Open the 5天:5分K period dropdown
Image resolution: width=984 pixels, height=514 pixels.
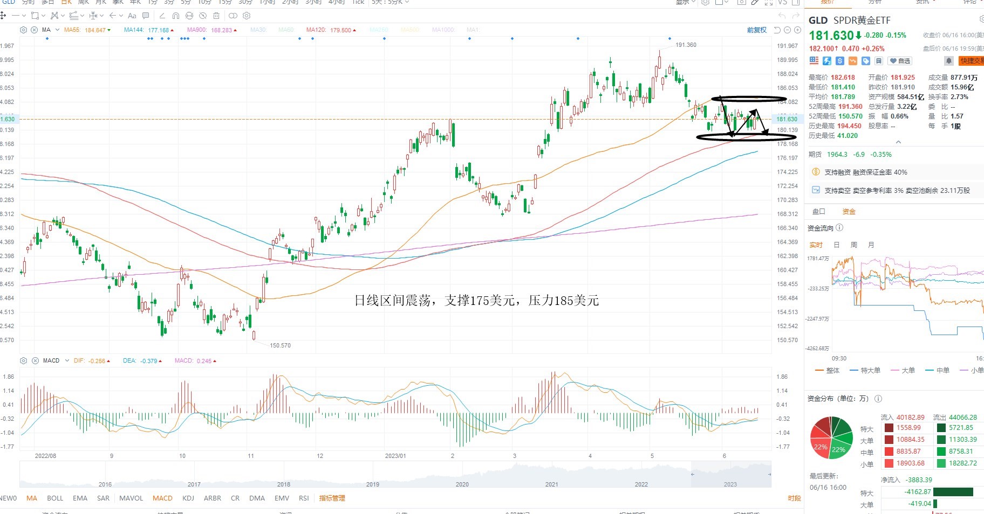391,2
